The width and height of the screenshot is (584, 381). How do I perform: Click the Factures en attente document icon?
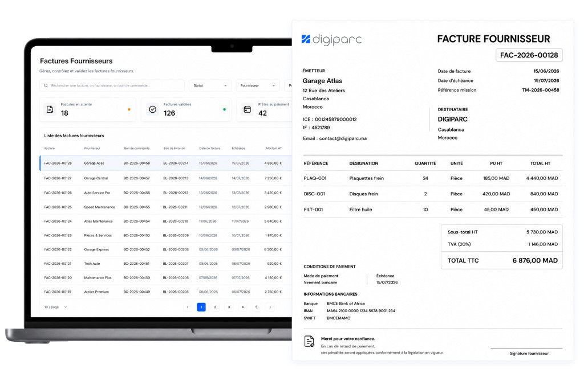50,109
